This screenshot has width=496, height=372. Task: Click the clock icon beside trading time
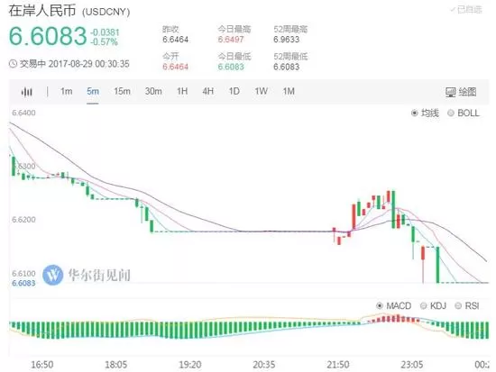coord(13,64)
